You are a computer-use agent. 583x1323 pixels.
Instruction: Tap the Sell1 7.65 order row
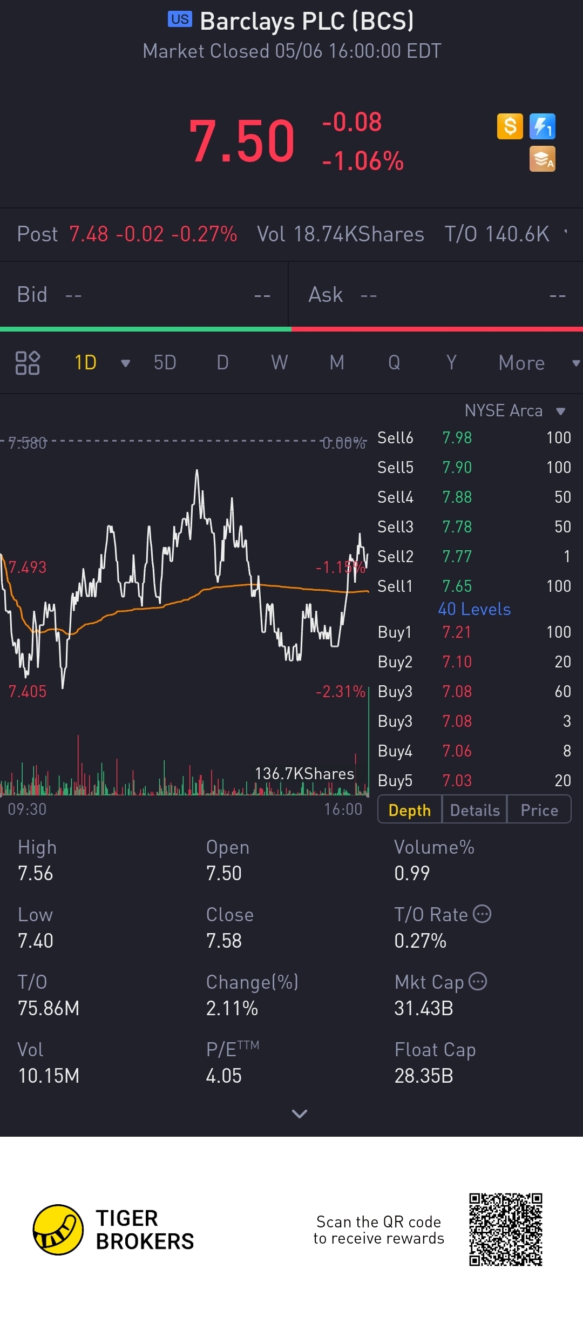coord(474,586)
